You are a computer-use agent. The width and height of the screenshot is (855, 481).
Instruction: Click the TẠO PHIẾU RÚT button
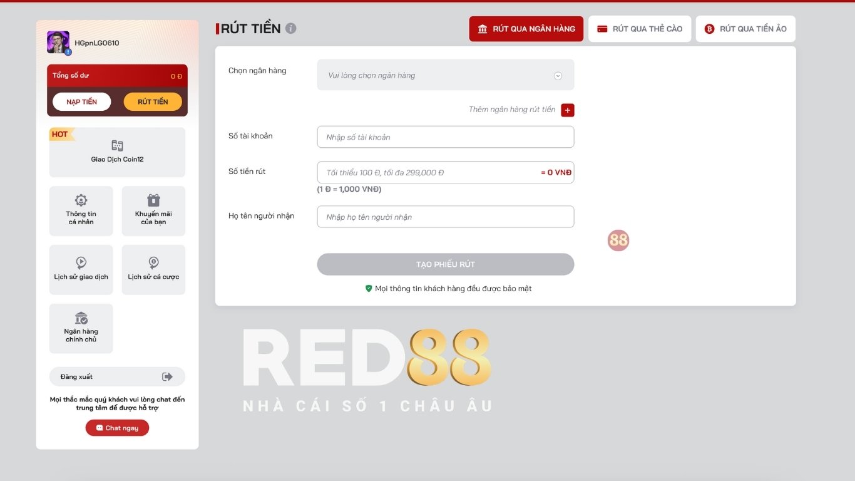point(446,264)
